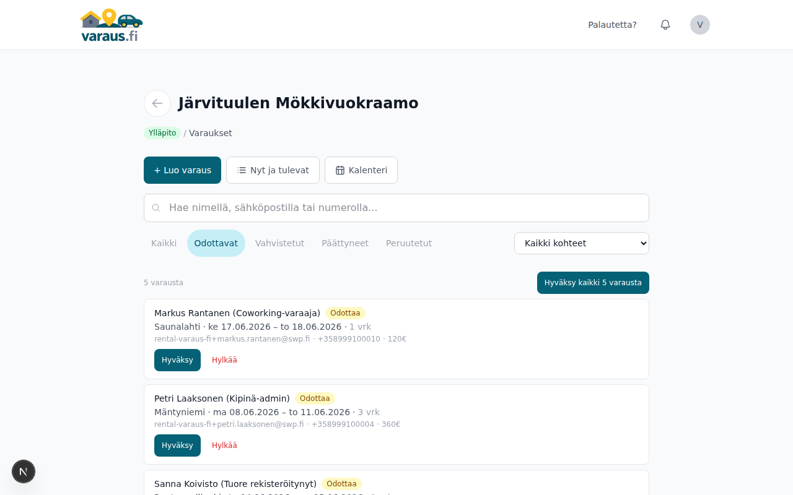Approve Petri Laaksonen's booking
The image size is (793, 495).
pyautogui.click(x=177, y=445)
